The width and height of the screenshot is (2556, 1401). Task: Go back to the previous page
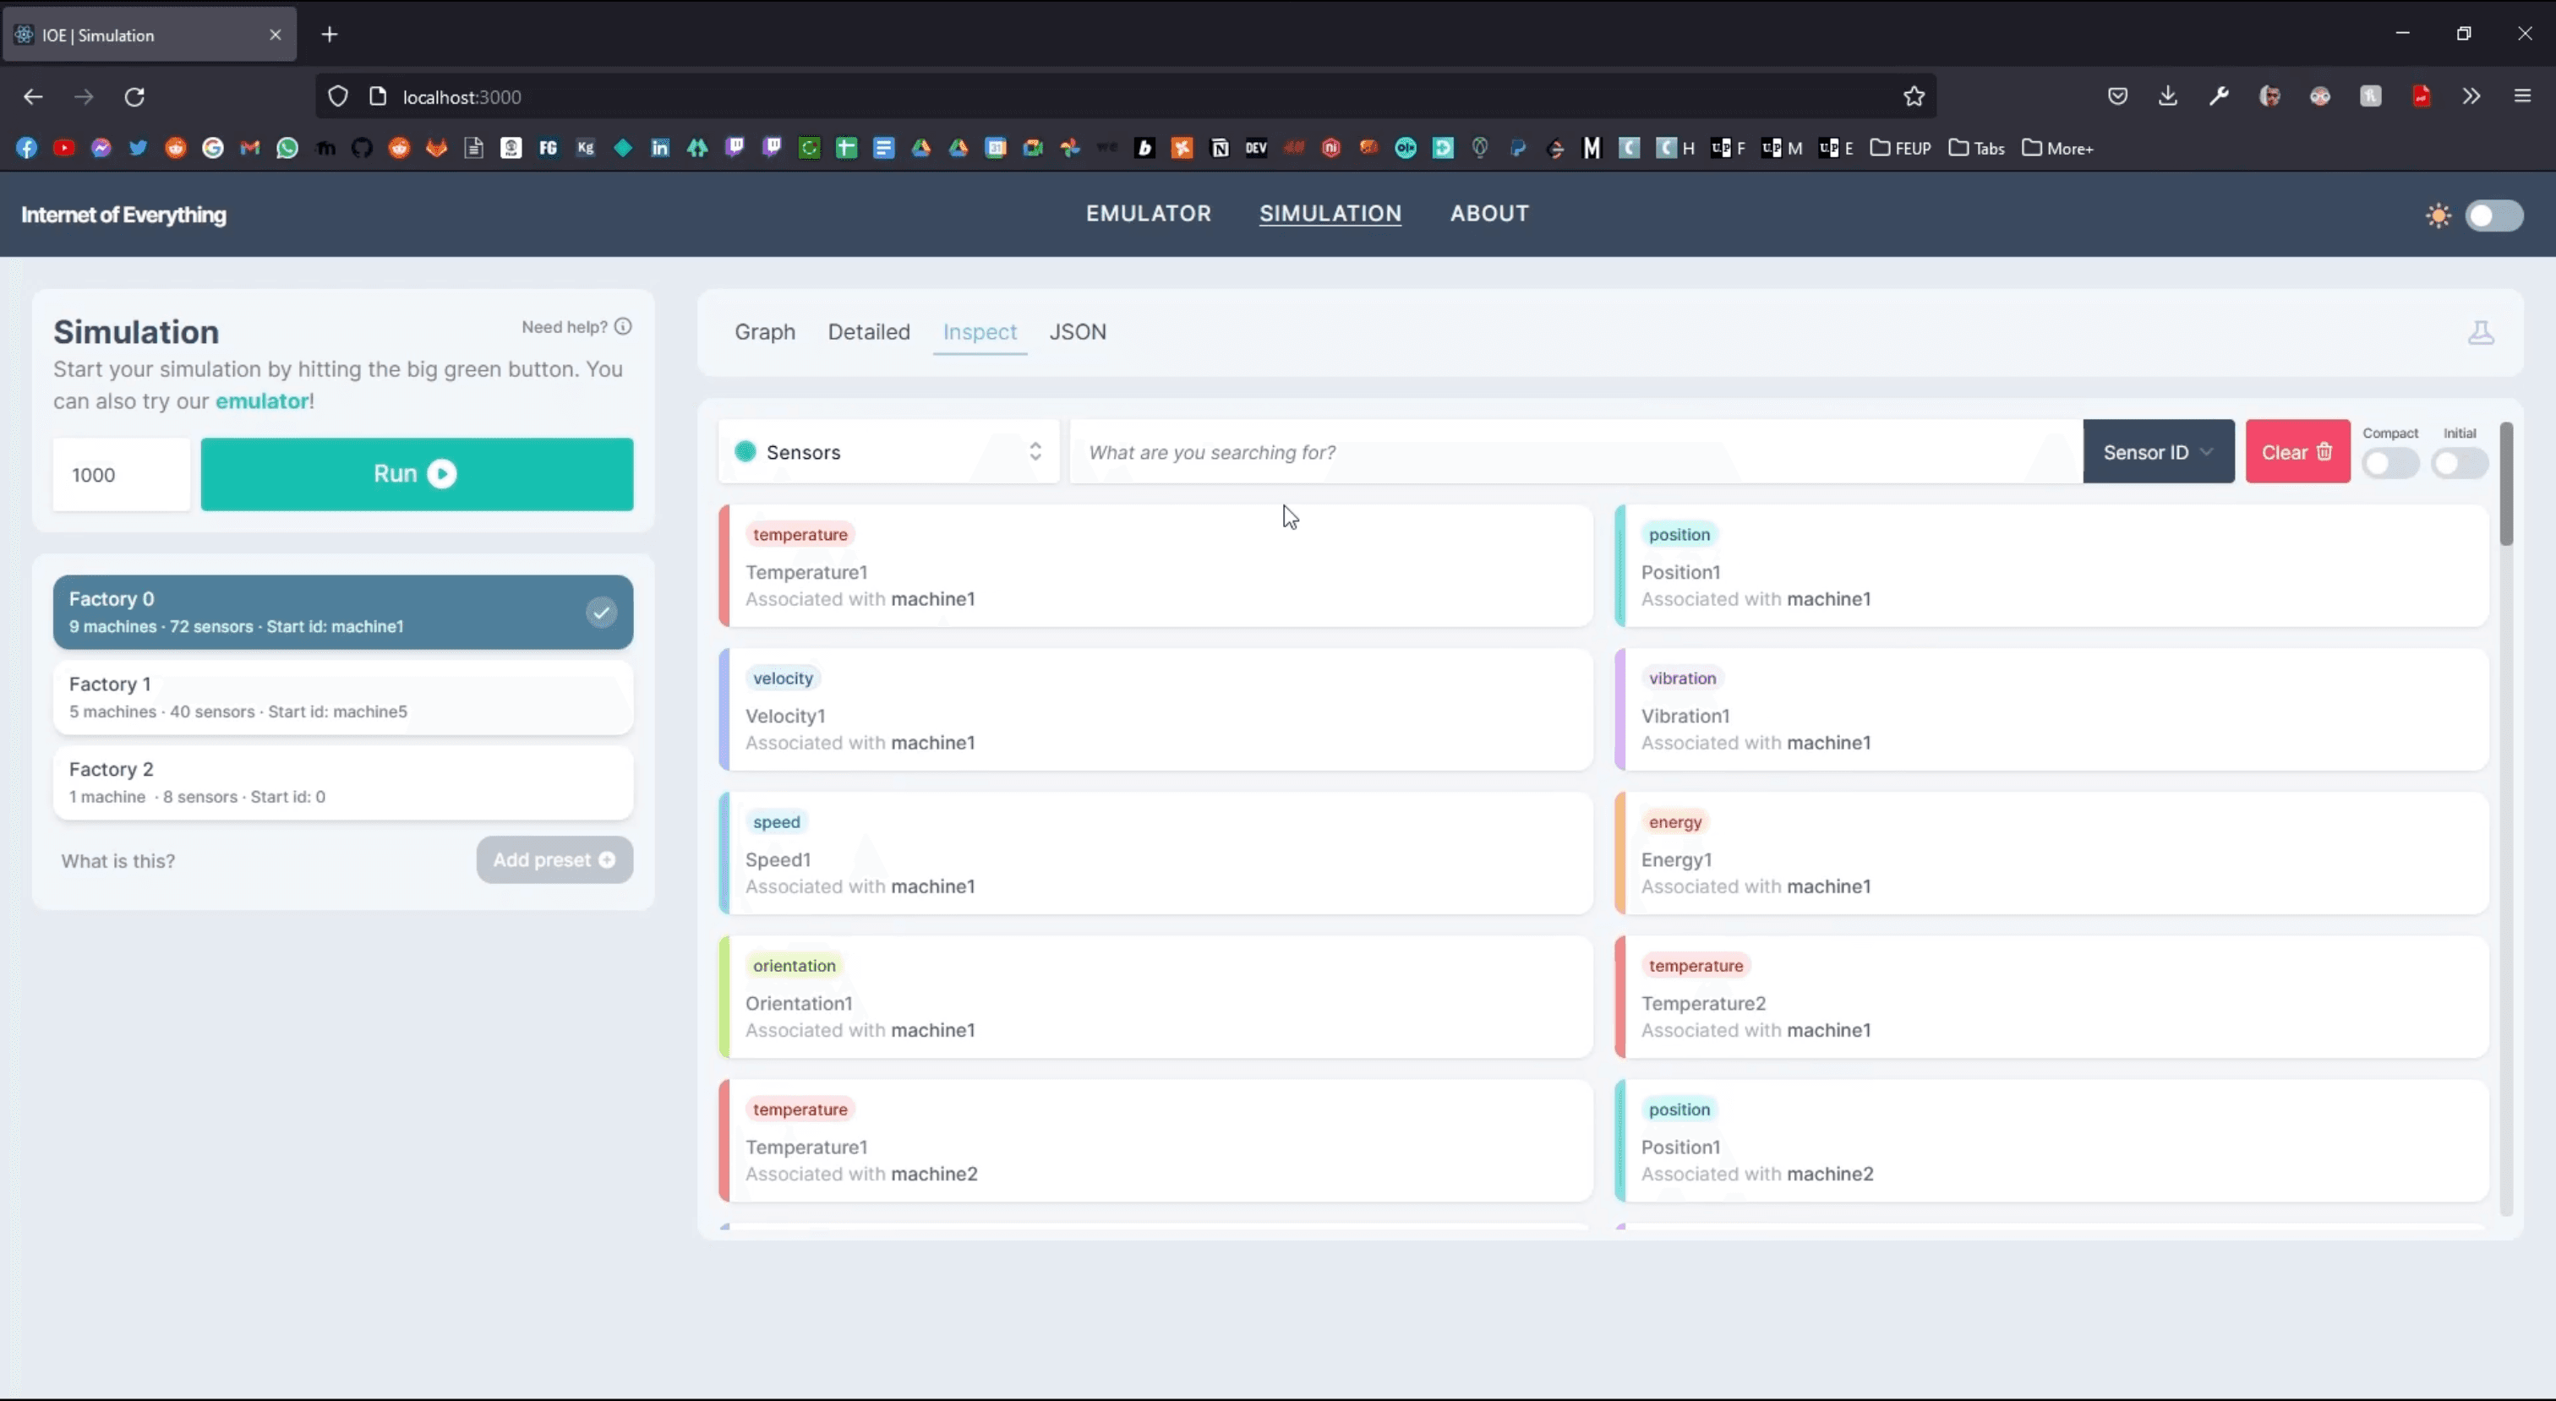coord(33,96)
